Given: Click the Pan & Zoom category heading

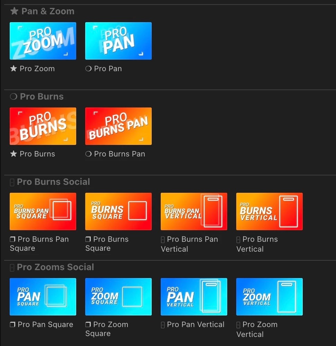Looking at the screenshot, I should click(x=48, y=11).
